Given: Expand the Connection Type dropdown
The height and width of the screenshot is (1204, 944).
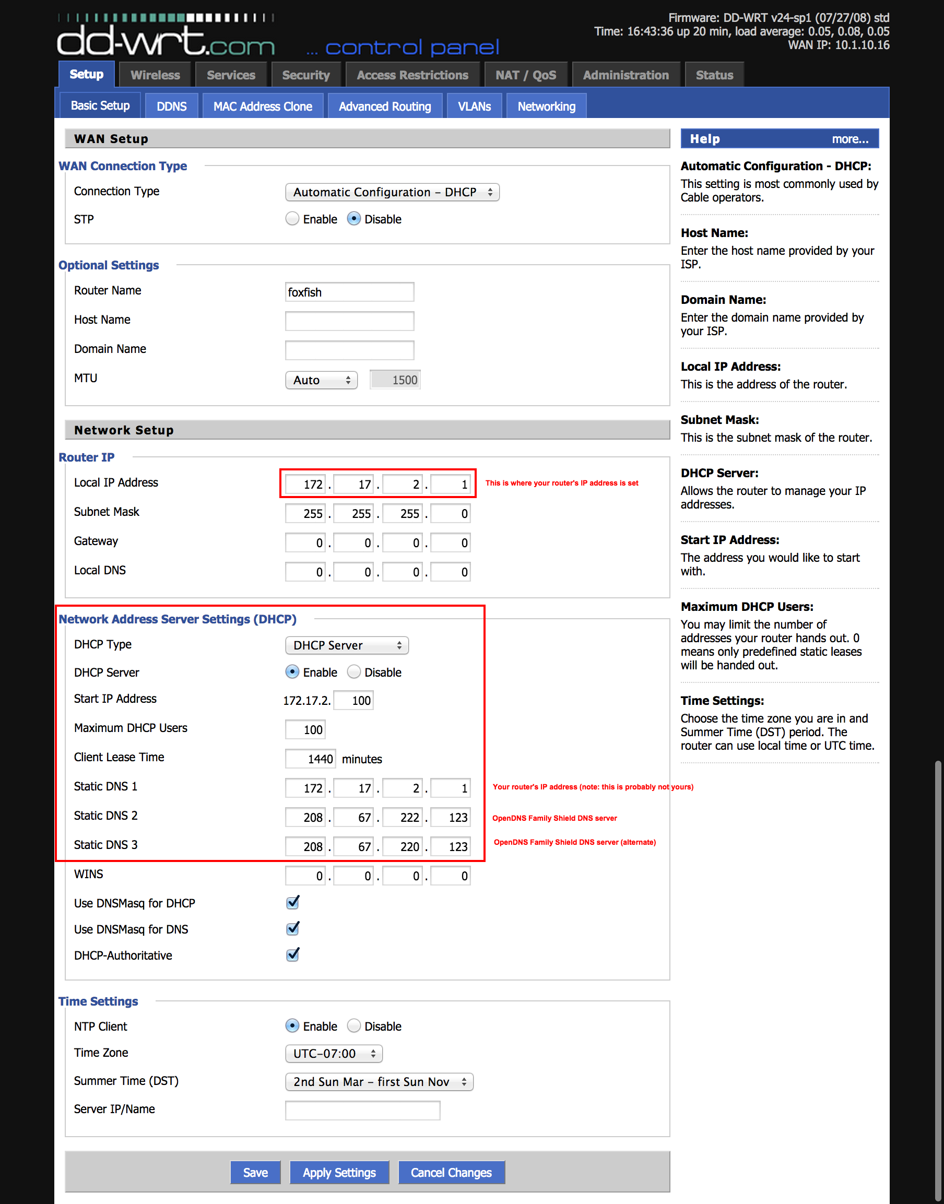Looking at the screenshot, I should pos(392,192).
